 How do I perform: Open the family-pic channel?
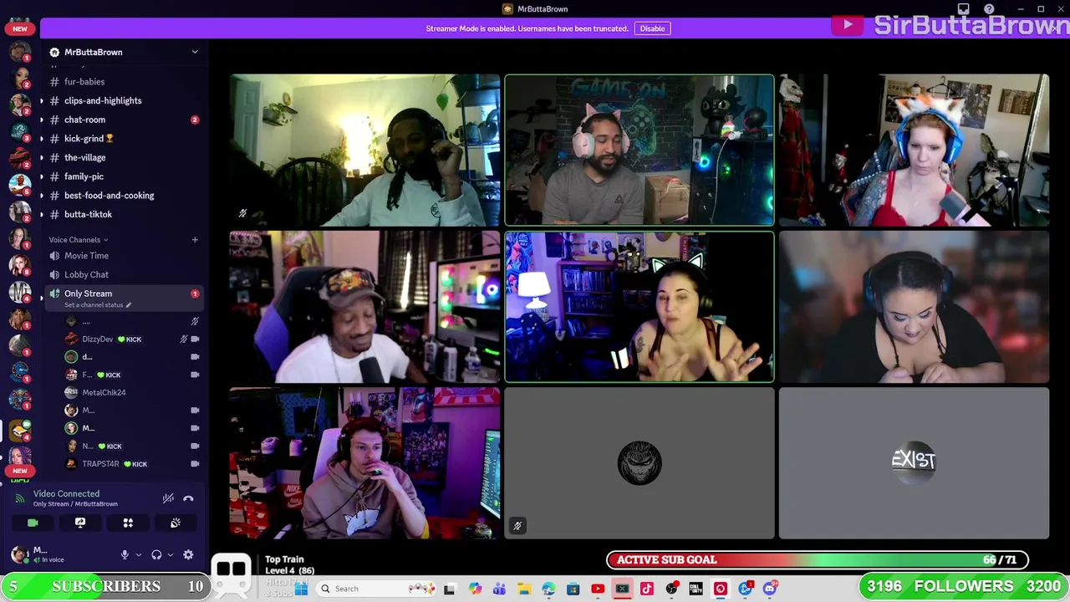tap(84, 176)
